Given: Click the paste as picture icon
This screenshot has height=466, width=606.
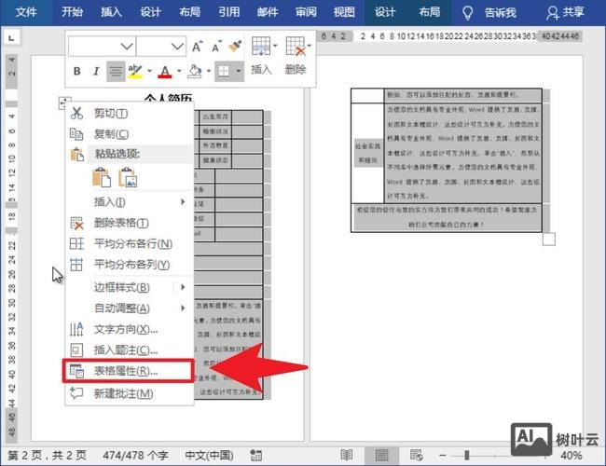Looking at the screenshot, I should pos(128,177).
